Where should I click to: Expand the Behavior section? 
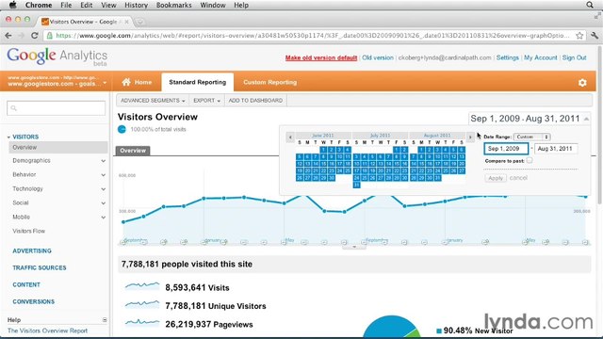pyautogui.click(x=103, y=175)
